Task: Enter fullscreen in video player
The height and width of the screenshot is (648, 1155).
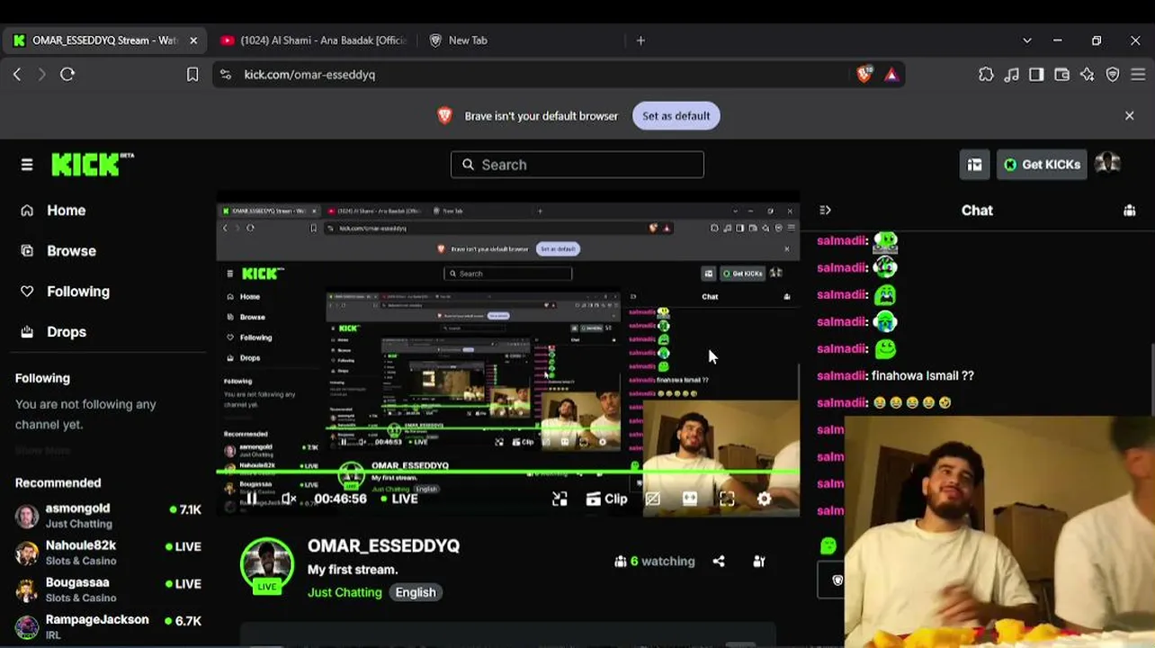Action: coord(727,499)
